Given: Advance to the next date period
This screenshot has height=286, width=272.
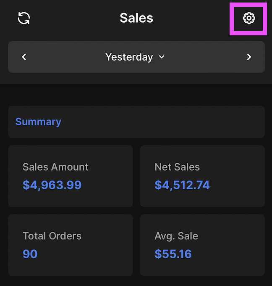Looking at the screenshot, I should point(249,57).
